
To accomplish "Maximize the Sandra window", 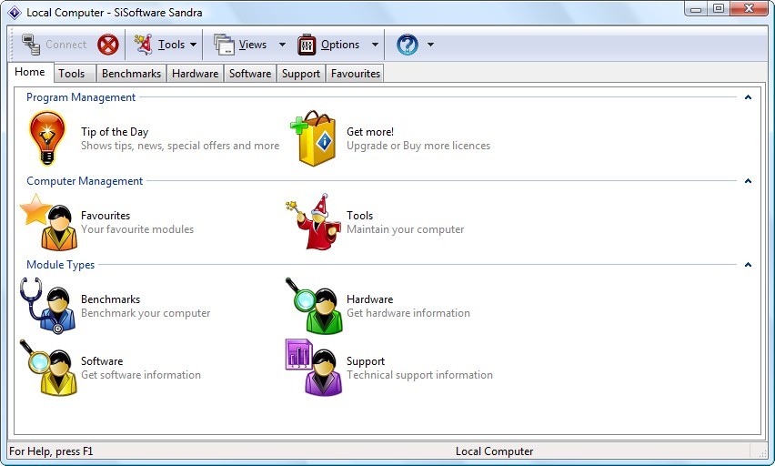I will [x=719, y=8].
